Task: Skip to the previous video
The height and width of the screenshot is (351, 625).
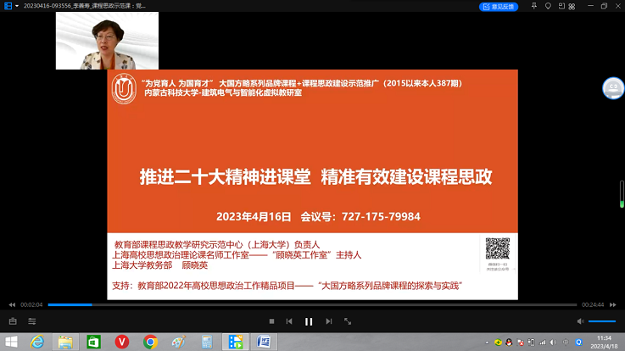Action: [289, 321]
